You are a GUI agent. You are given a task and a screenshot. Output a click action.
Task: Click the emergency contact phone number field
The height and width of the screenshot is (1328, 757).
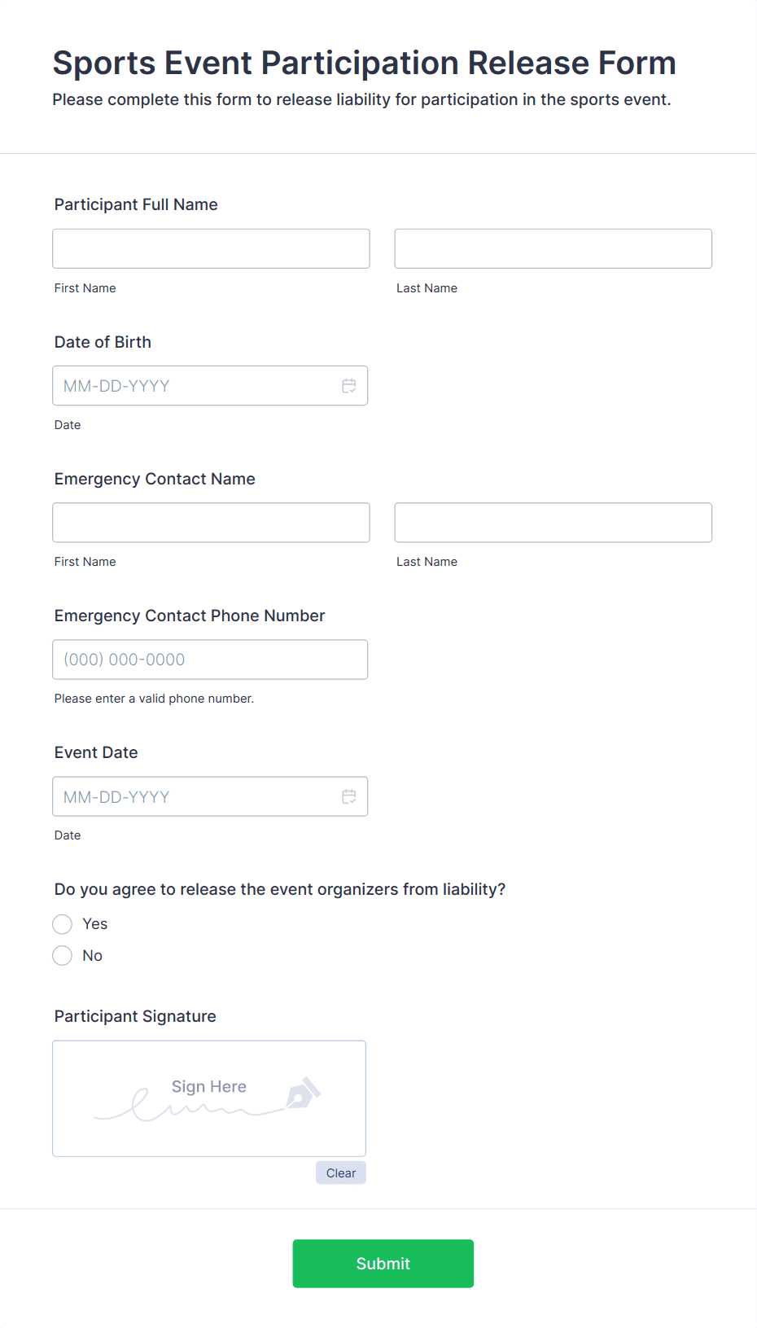point(210,660)
